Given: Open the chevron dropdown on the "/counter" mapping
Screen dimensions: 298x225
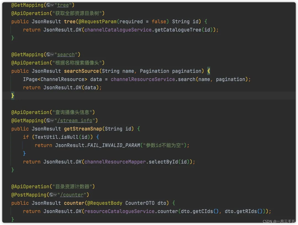Looking at the screenshot, I should tap(55, 195).
